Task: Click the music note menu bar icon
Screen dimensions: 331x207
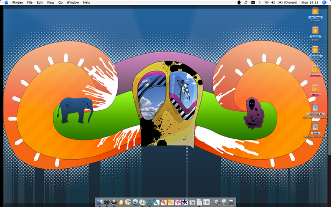Action: (246, 3)
